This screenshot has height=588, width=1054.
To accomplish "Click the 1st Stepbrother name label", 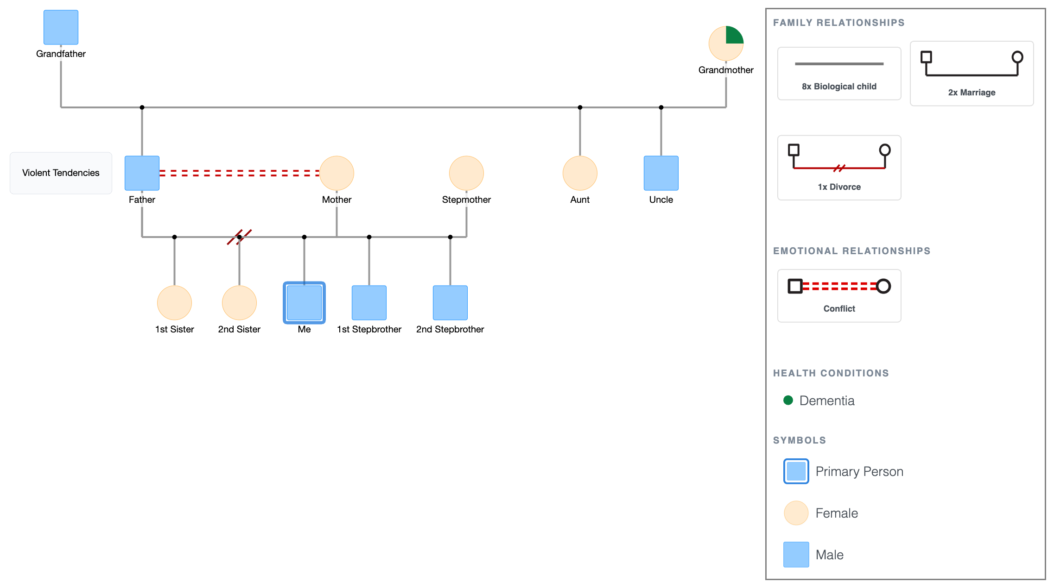I will [369, 329].
